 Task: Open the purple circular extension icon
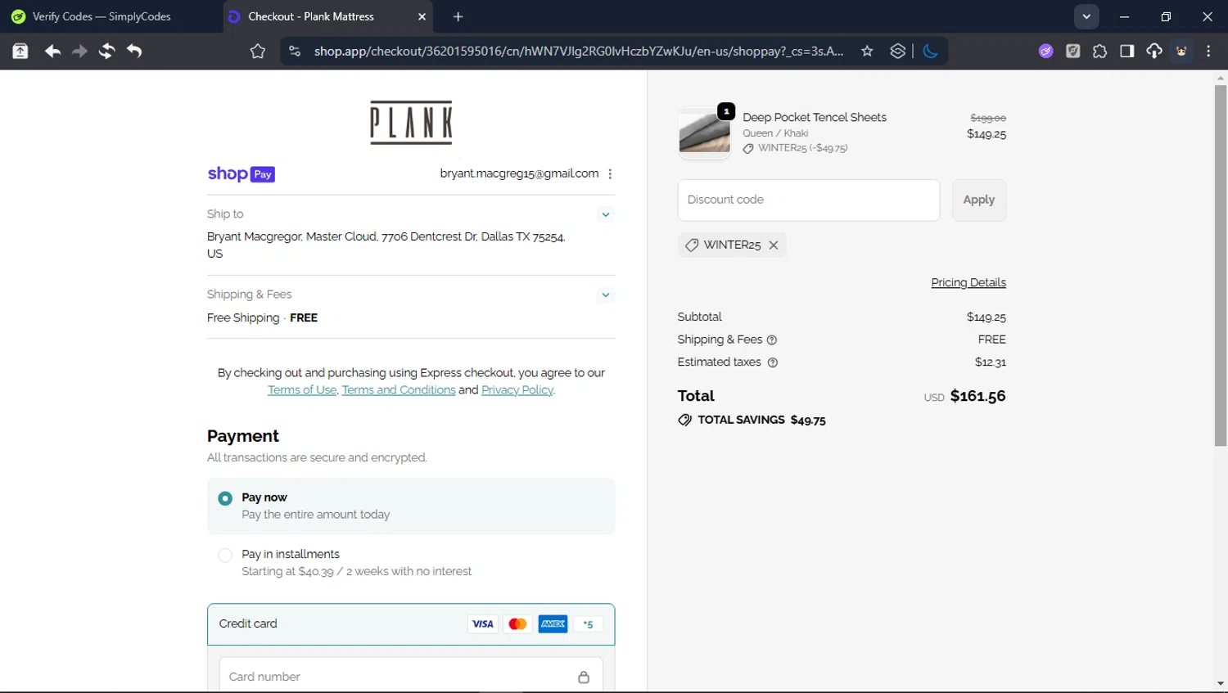pos(1045,51)
